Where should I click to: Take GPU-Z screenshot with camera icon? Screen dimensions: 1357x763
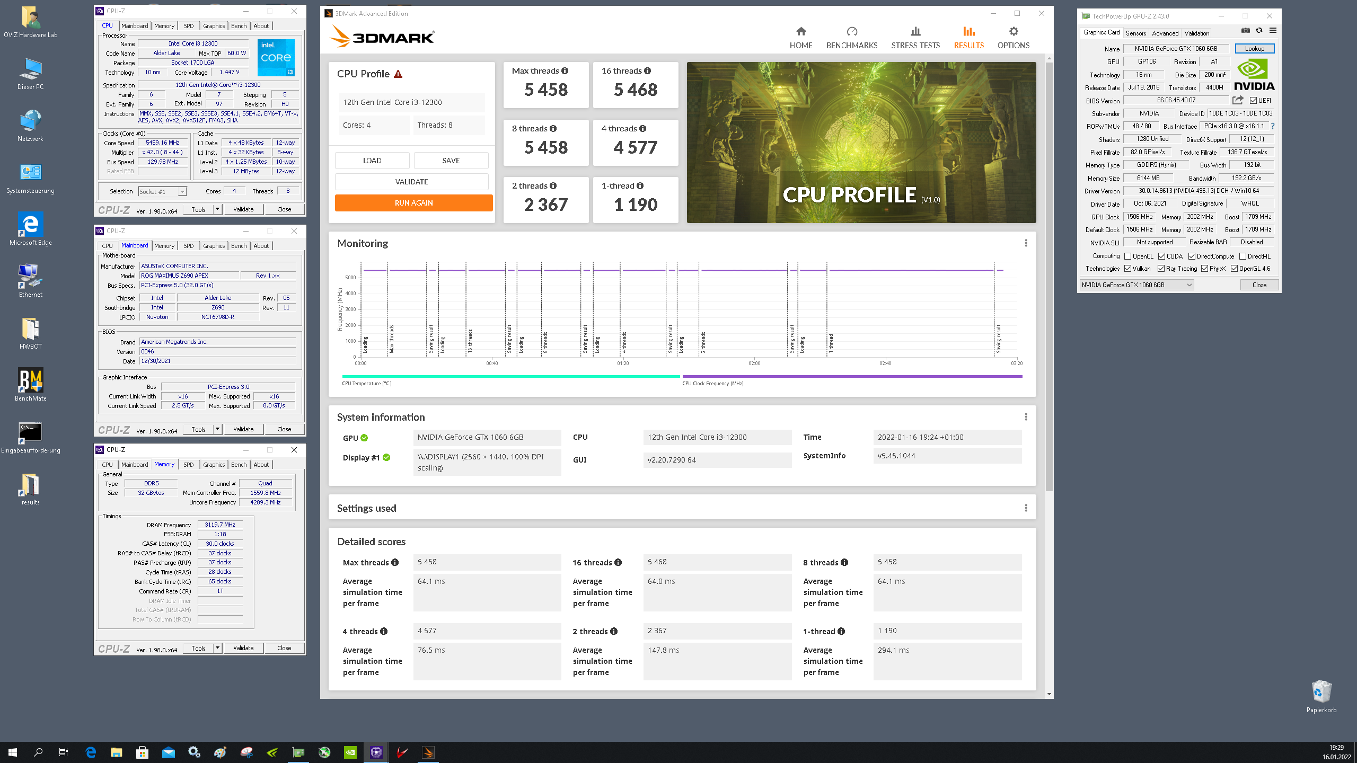[1245, 30]
